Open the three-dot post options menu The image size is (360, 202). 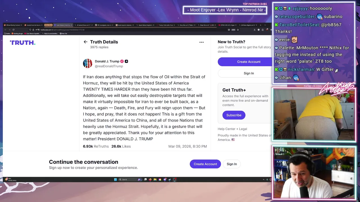[x=201, y=42]
